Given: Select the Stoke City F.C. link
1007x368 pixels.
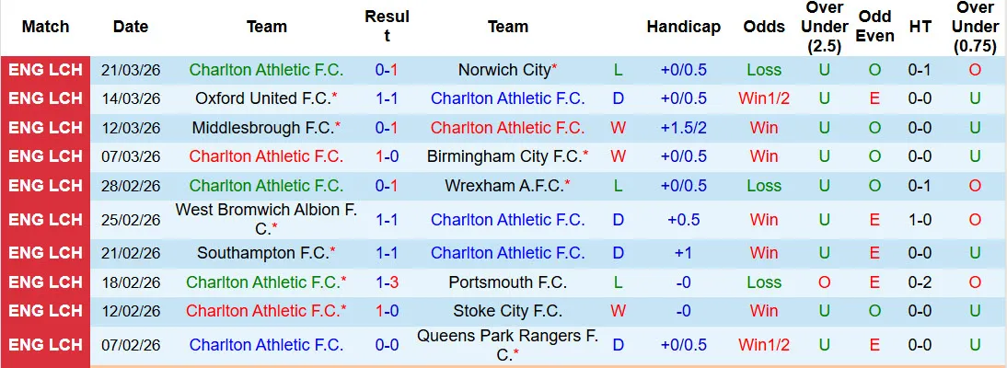Looking at the screenshot, I should (x=508, y=311).
